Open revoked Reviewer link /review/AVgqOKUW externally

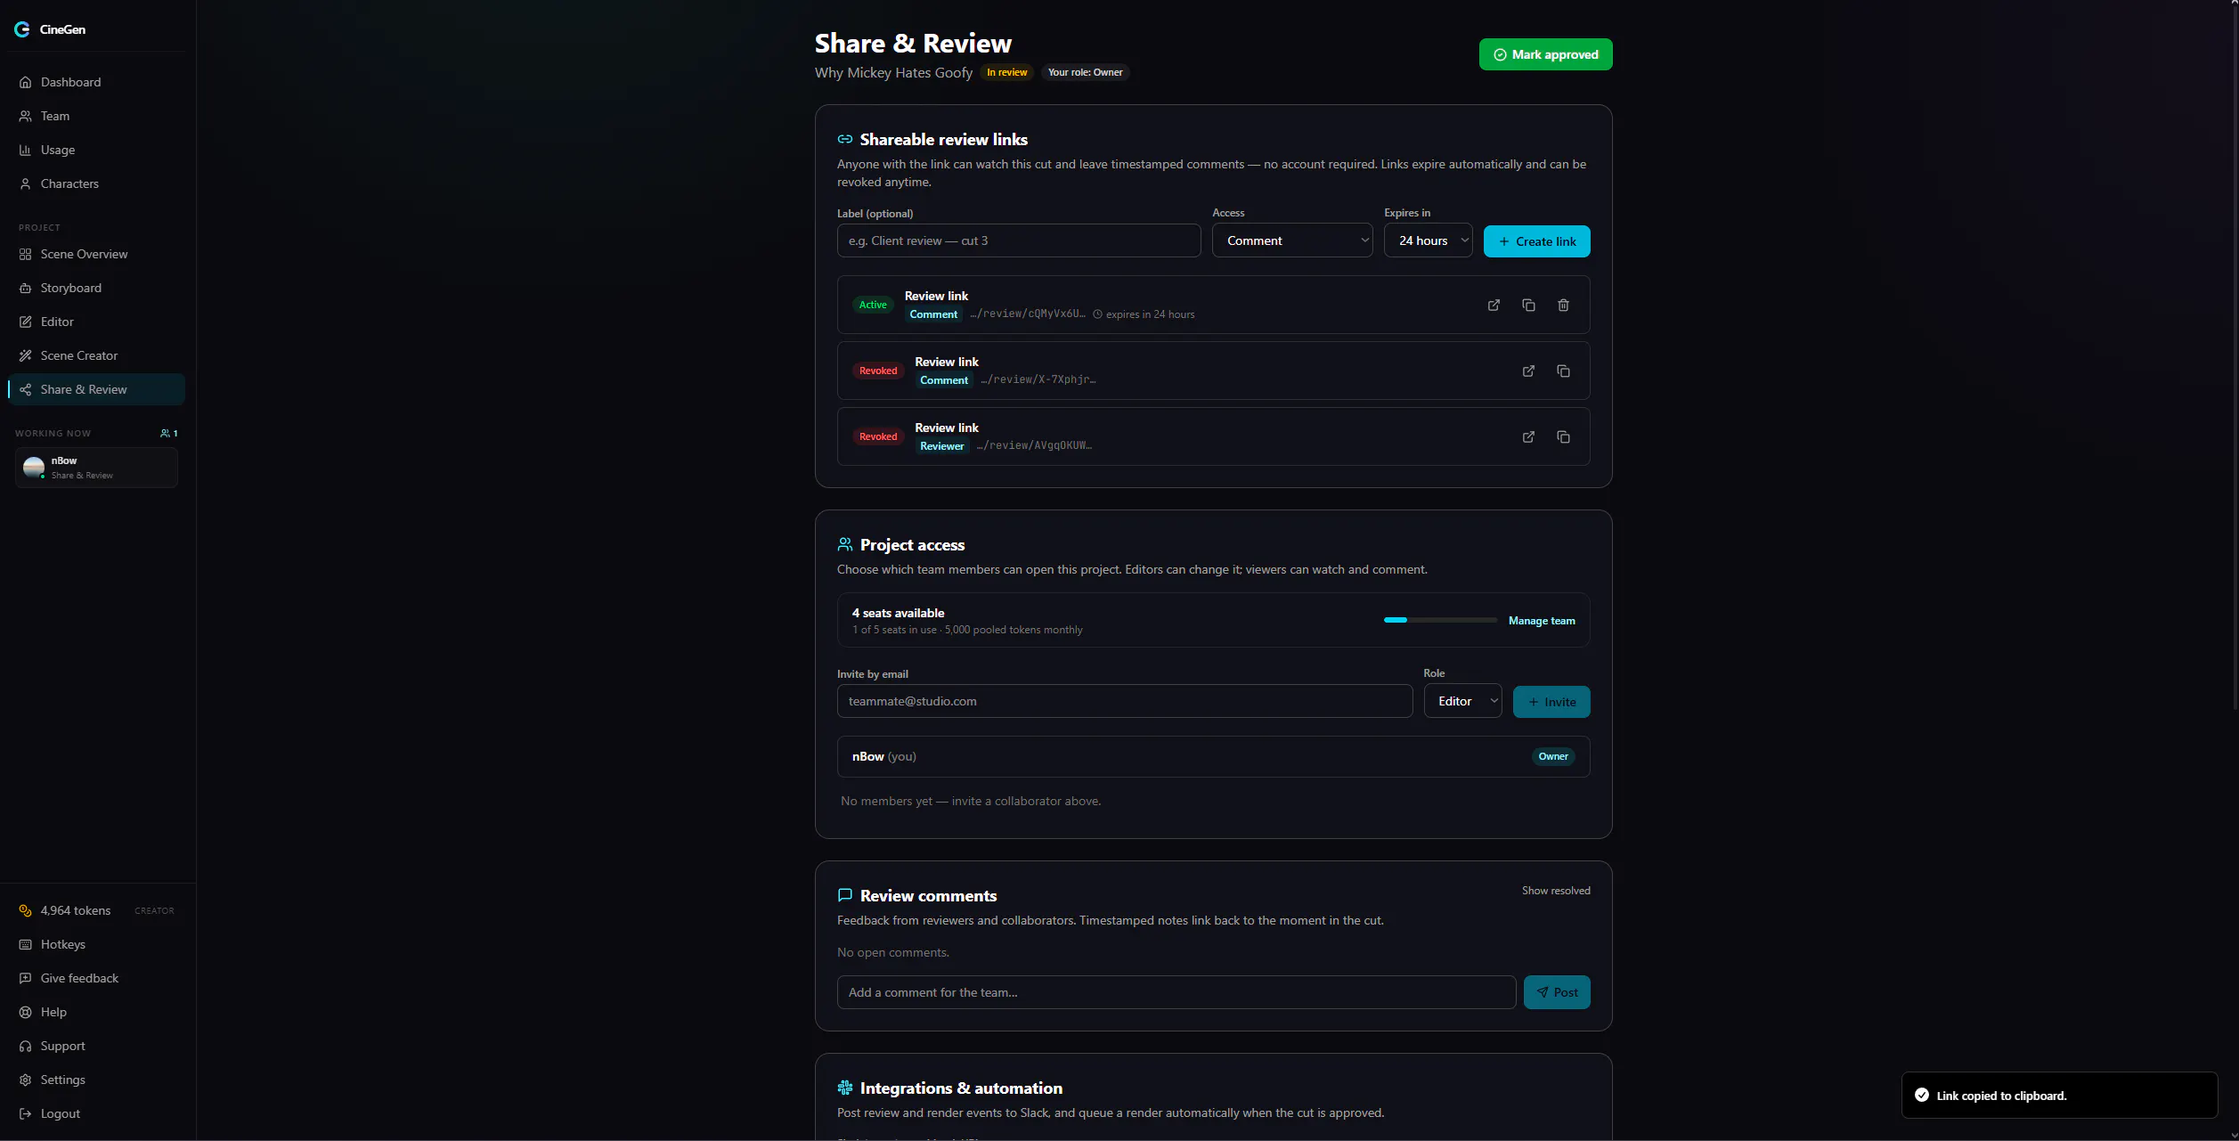[x=1528, y=436]
